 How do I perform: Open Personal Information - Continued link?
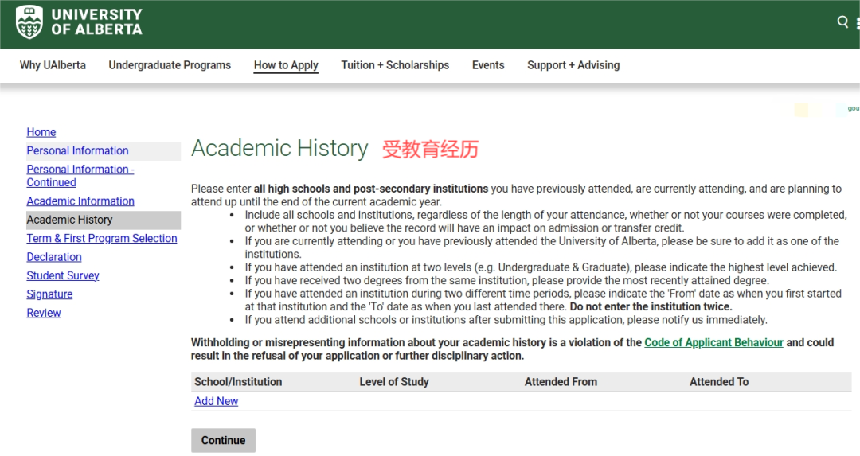click(x=80, y=176)
